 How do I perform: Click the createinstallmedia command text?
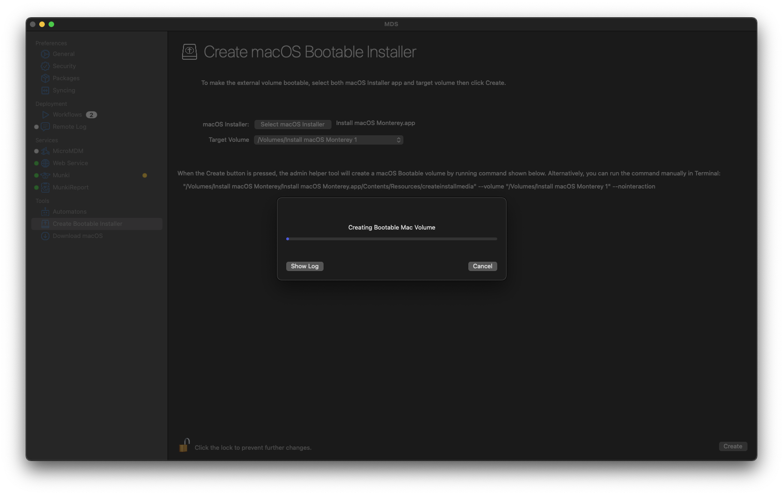[419, 187]
